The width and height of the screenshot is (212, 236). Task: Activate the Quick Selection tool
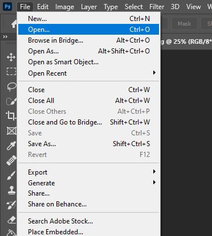(11, 101)
